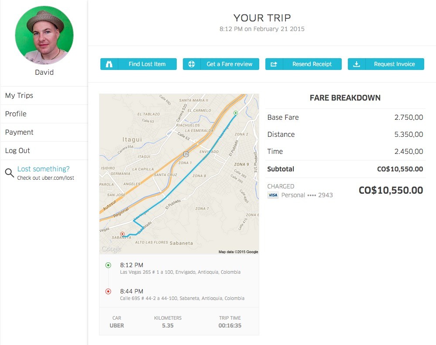The image size is (436, 345).
Task: Click the download icon on Request Invoice
Action: click(356, 64)
